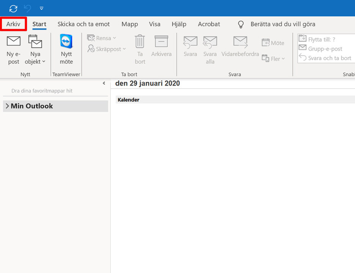The height and width of the screenshot is (273, 355).
Task: Click the Undo arrow in quick access toolbar
Action: [28, 9]
